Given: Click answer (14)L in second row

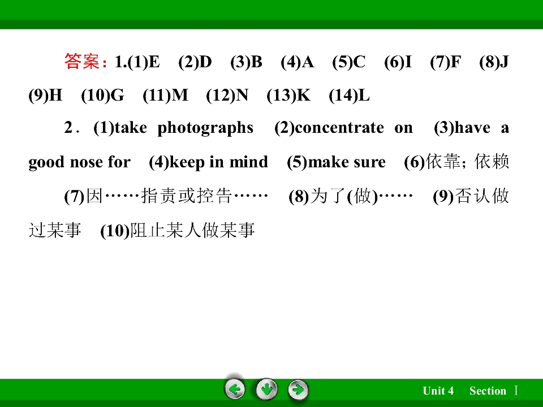Looking at the screenshot, I should click(x=349, y=95).
